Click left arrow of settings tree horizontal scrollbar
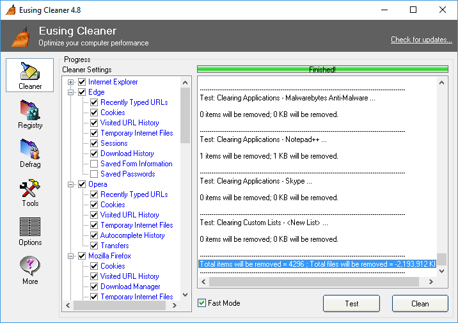The height and width of the screenshot is (323, 458). 68,306
